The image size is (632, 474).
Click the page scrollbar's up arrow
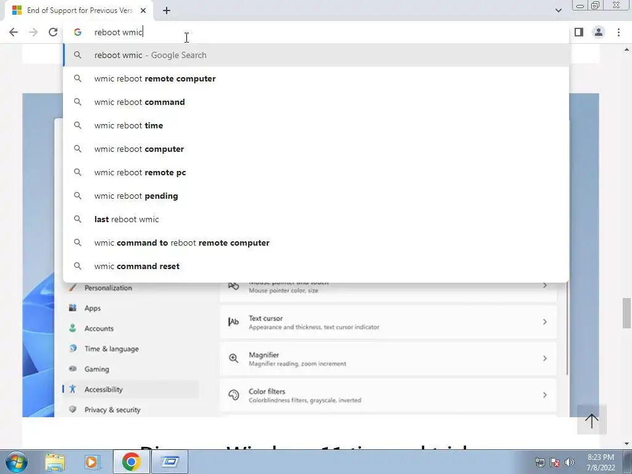pos(626,49)
